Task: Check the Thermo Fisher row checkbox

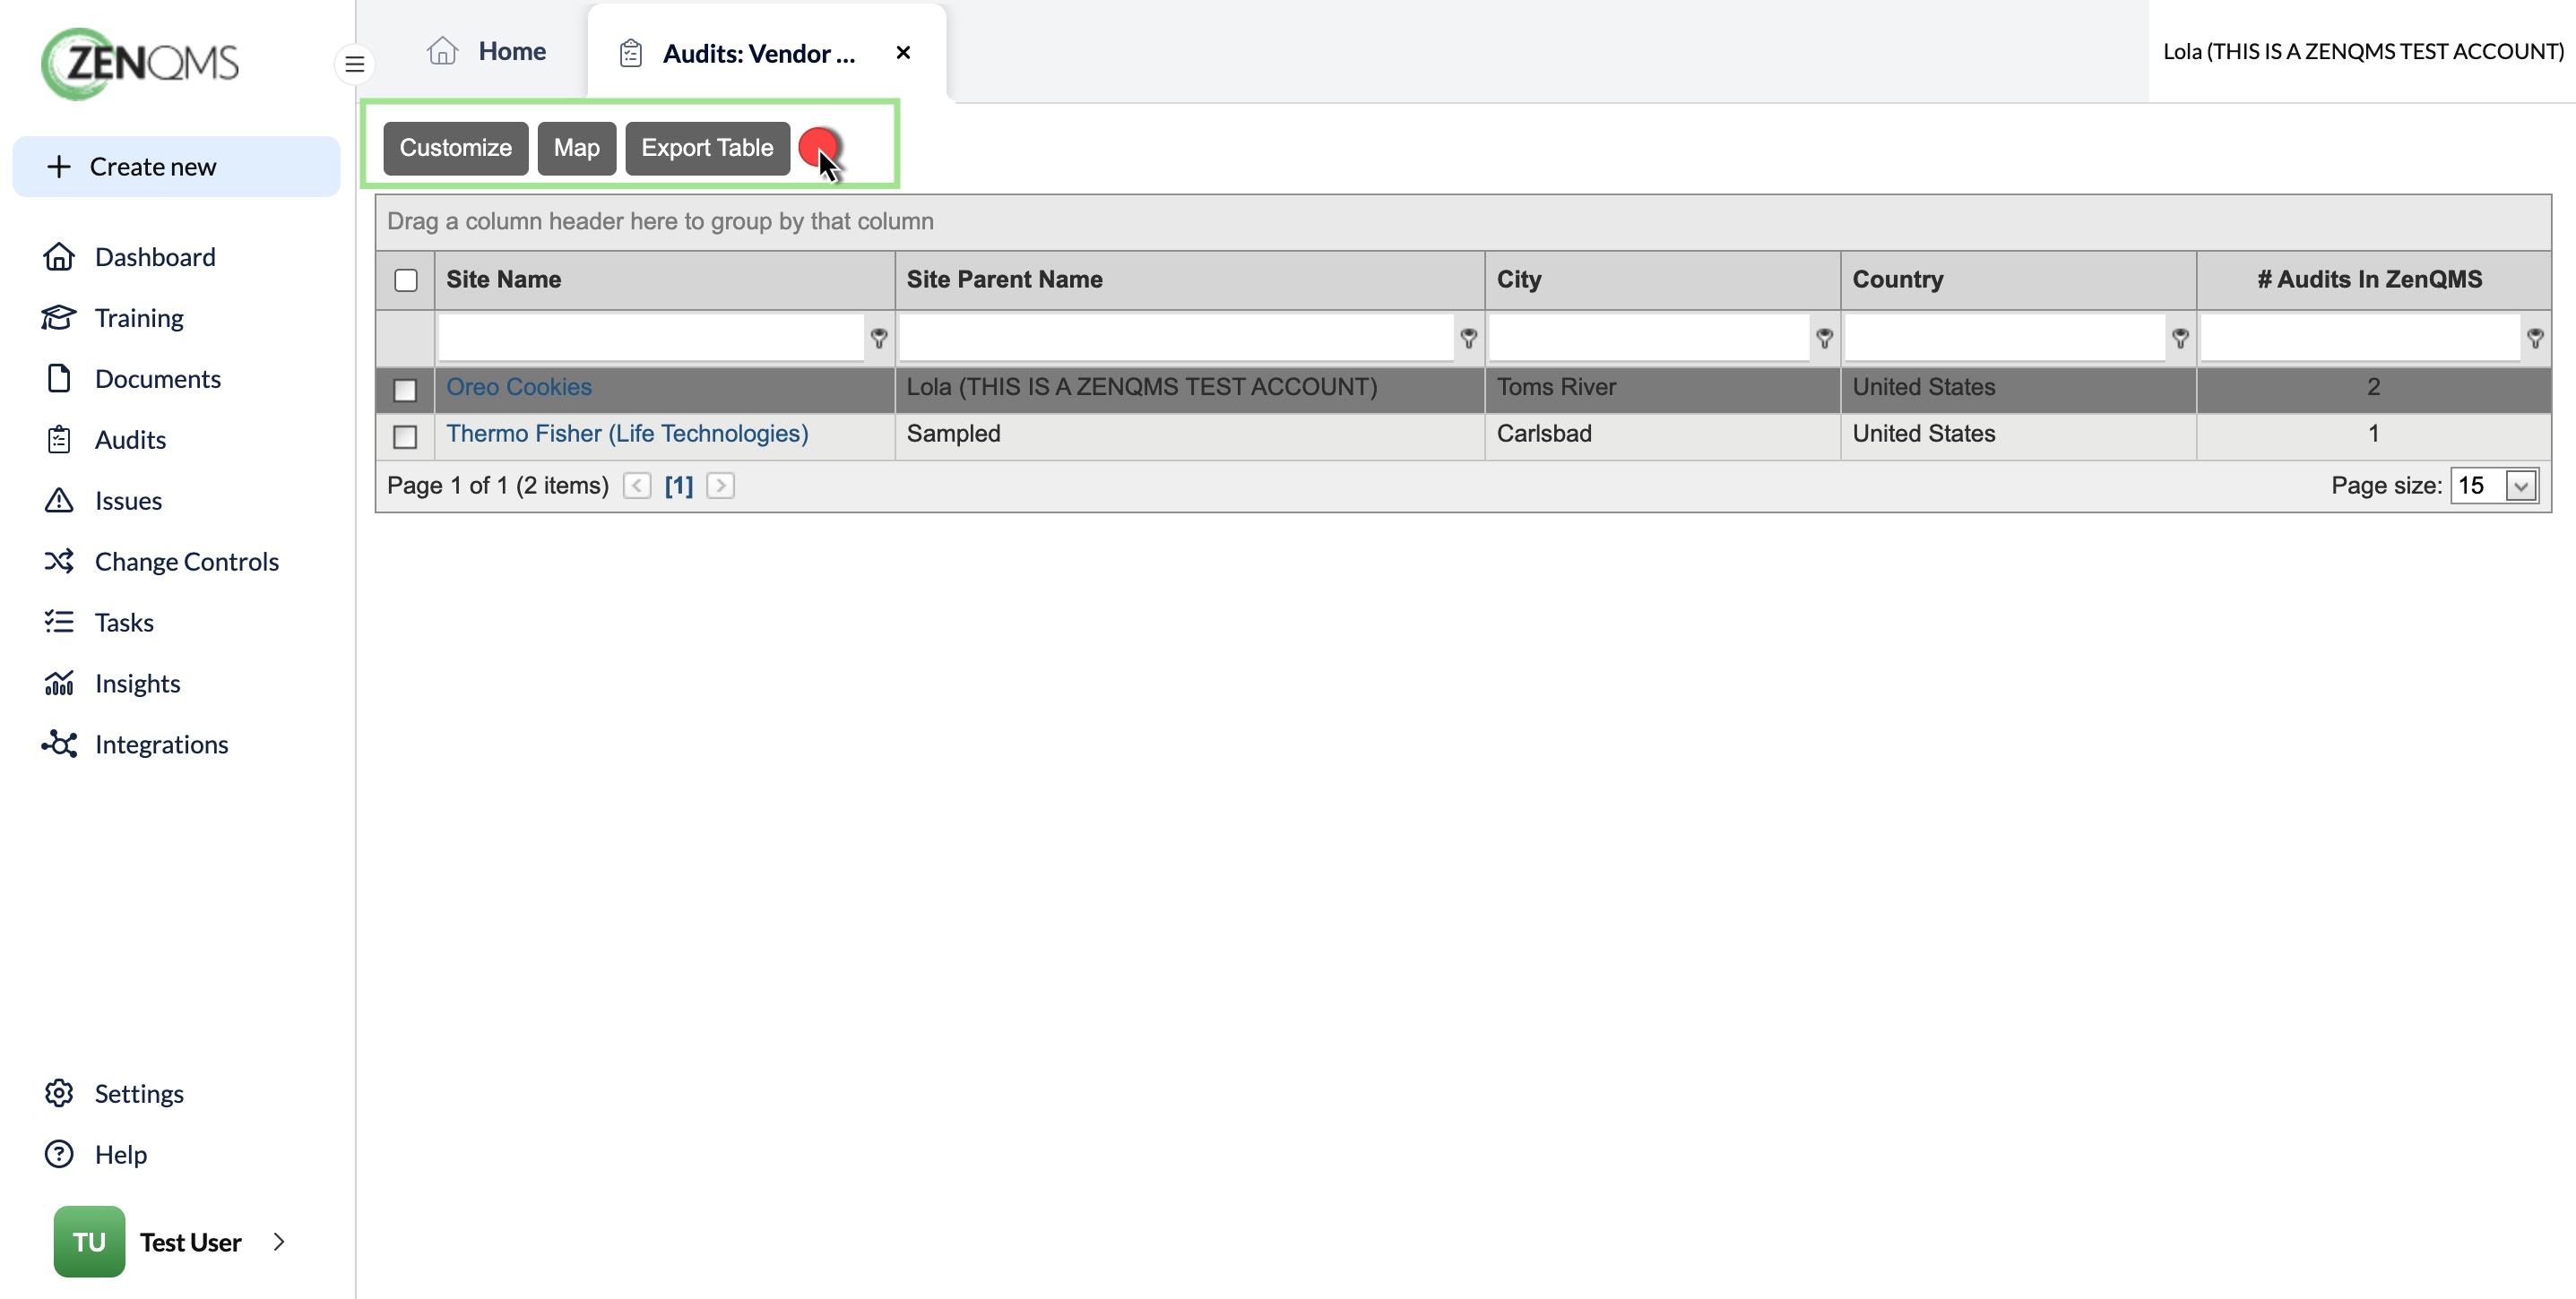Action: point(405,438)
